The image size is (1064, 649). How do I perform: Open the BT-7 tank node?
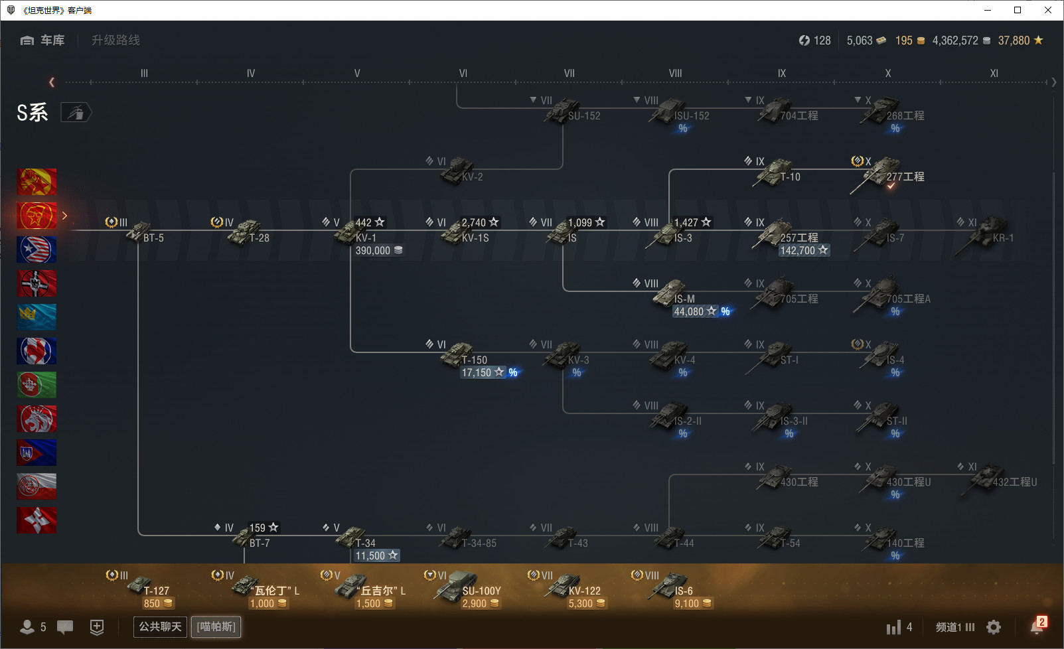[246, 536]
